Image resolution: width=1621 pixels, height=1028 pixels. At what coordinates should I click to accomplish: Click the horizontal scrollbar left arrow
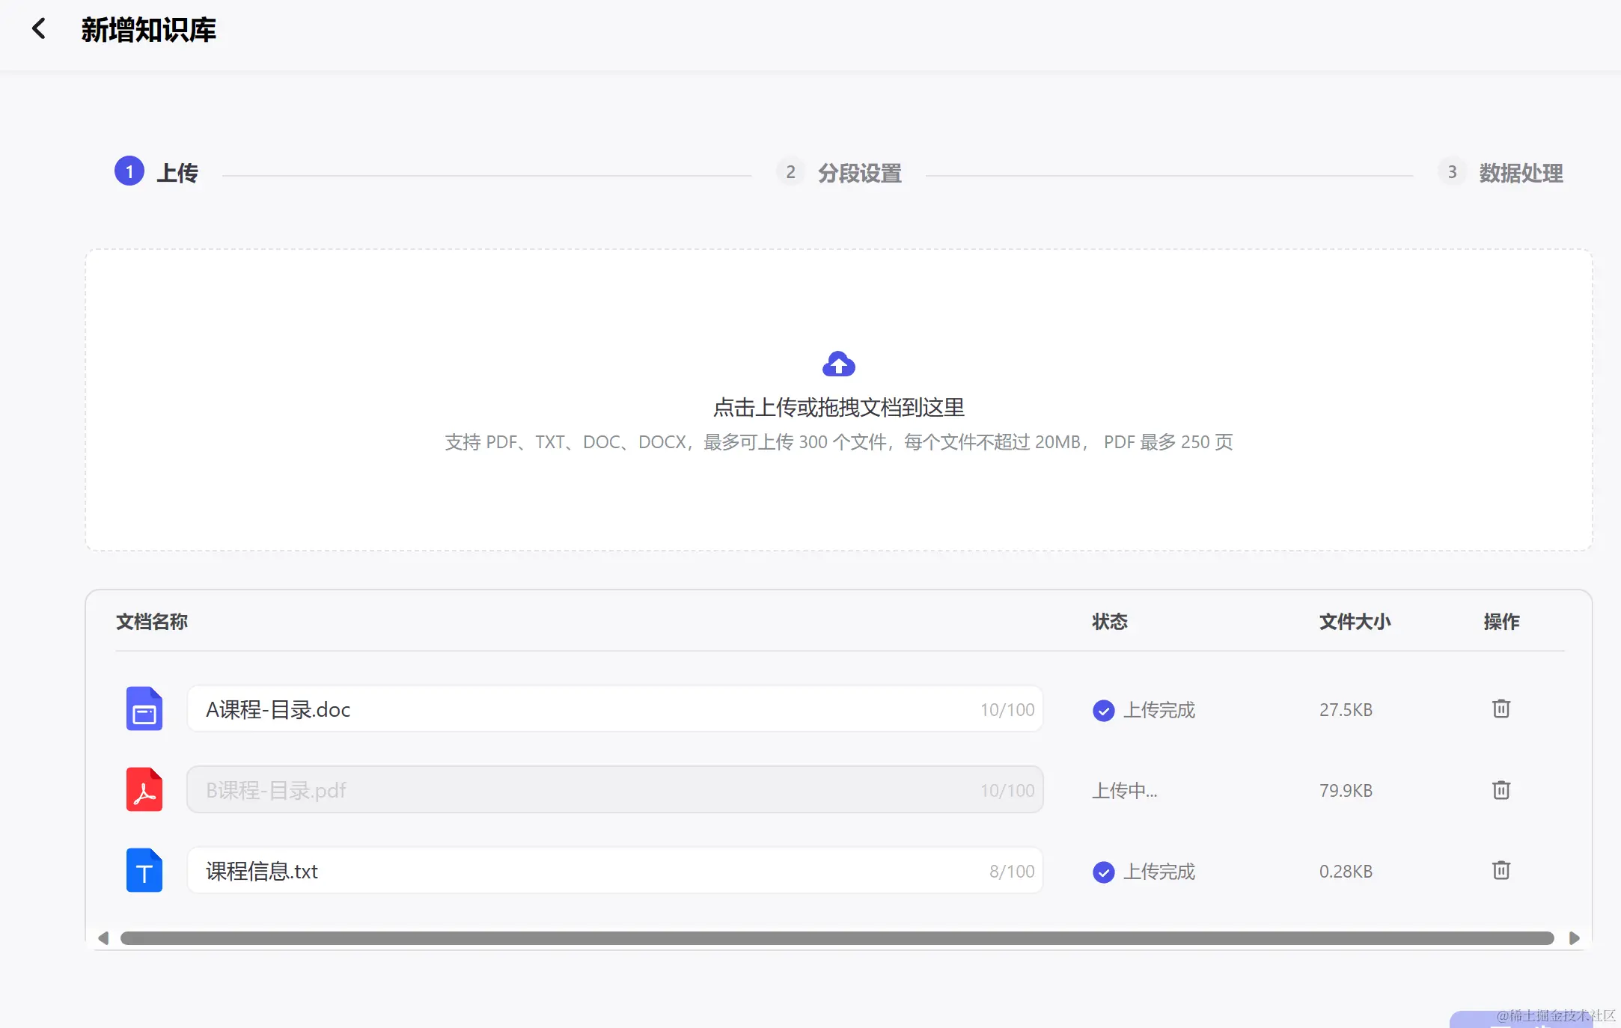103,938
